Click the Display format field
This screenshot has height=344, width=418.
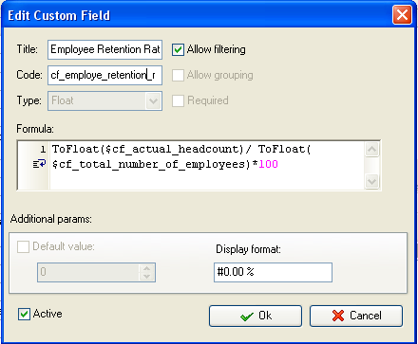(x=273, y=272)
